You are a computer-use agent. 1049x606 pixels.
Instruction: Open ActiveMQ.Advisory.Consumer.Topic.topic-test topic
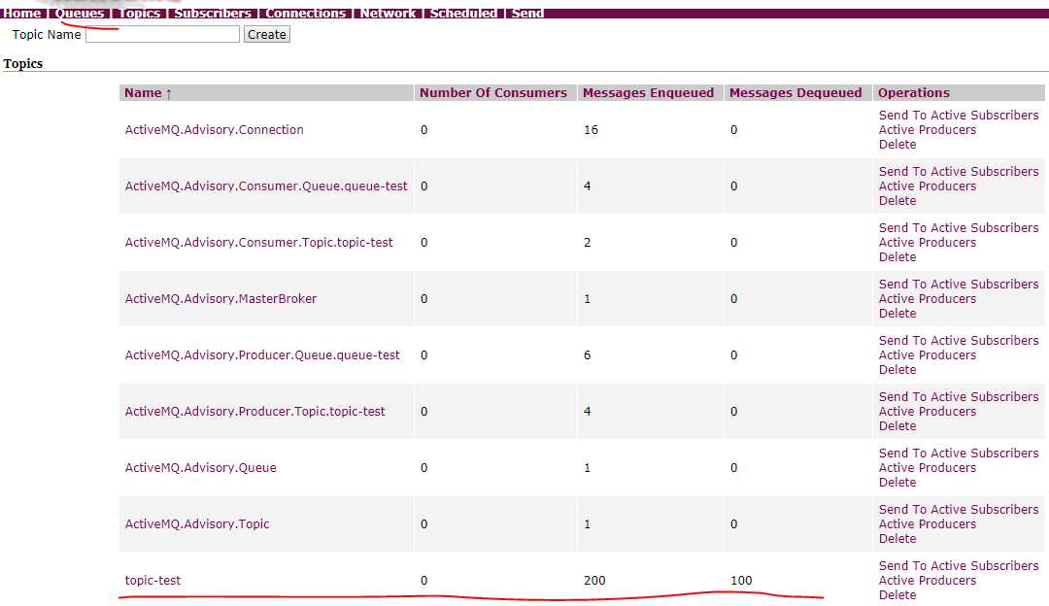point(259,242)
